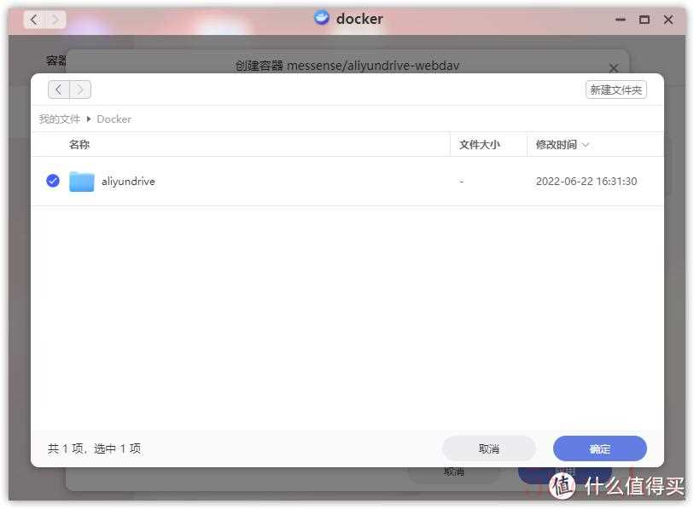Click the date 2022-06-22 16:31:30 cell
The image size is (694, 509).
click(586, 182)
